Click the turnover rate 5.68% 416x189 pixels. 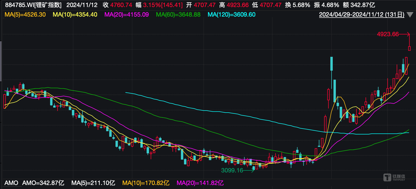pos(301,5)
